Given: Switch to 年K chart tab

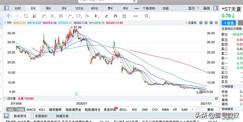Looking at the screenshot, I should pos(126,8).
